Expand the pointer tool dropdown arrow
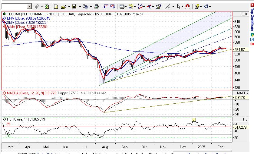254x154 pixels. (182, 7)
